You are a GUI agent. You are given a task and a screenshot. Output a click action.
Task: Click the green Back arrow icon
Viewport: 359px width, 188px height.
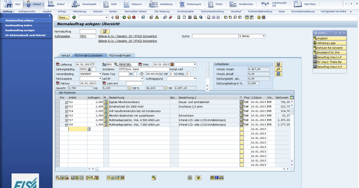pyautogui.click(x=124, y=17)
